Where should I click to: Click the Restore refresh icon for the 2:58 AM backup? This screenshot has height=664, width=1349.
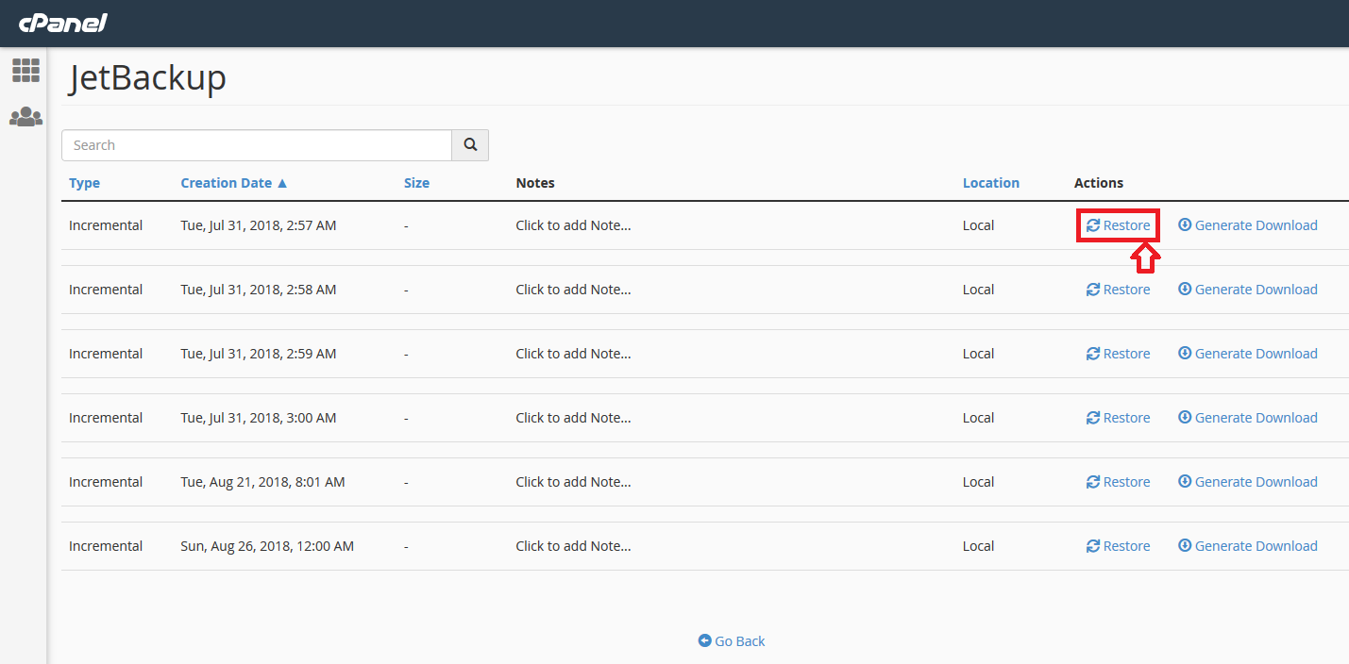[1093, 290]
